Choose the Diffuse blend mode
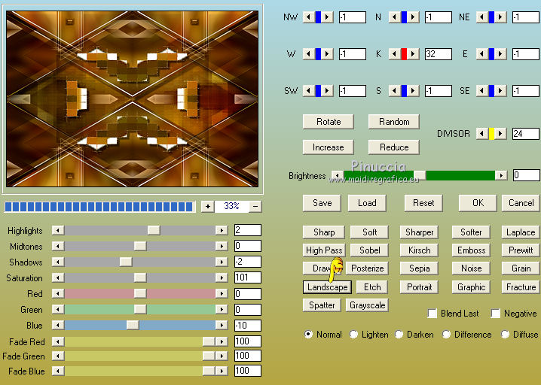Screen dimensions: 541x385 click(x=505, y=335)
